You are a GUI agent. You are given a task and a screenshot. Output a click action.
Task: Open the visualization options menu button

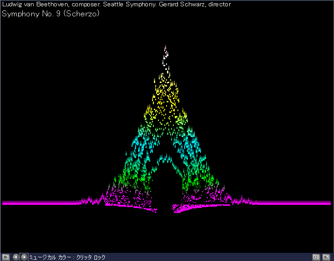click(5, 257)
